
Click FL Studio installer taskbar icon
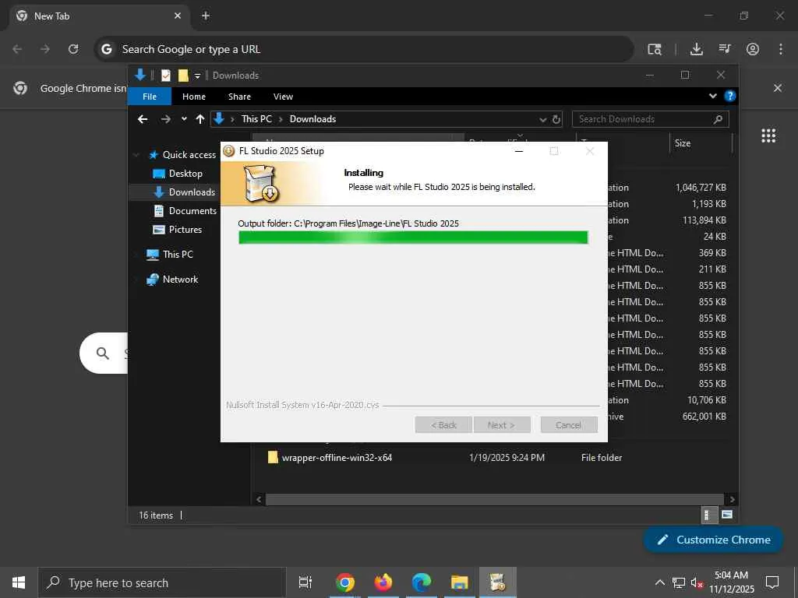pyautogui.click(x=497, y=582)
